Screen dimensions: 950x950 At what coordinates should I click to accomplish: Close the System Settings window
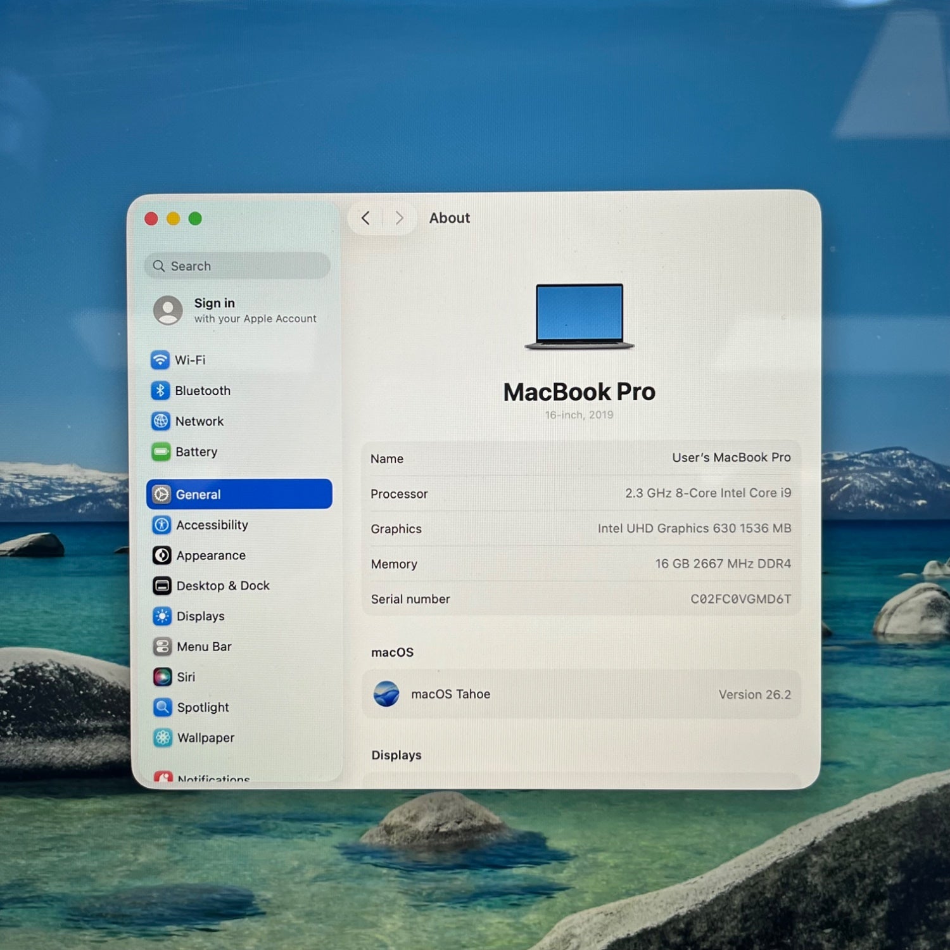(151, 218)
